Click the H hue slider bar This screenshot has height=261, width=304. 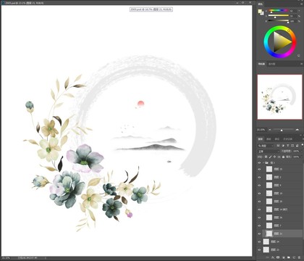279,10
